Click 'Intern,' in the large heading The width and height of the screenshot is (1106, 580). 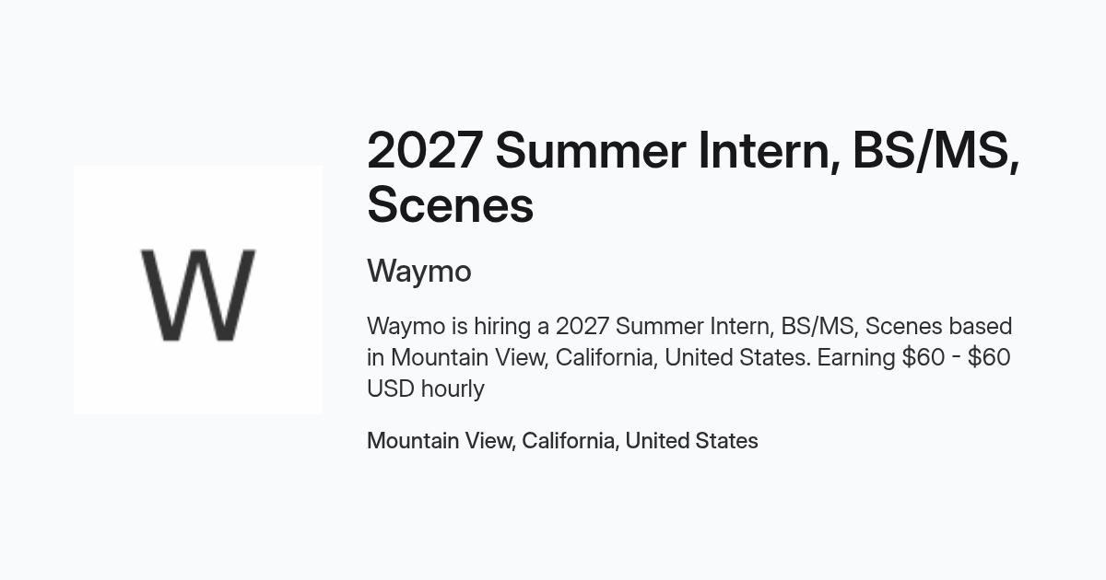pyautogui.click(x=769, y=150)
